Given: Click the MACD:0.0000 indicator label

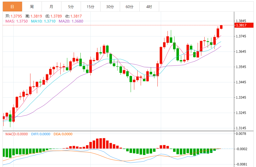Looking at the screenshot, I should point(16,134).
